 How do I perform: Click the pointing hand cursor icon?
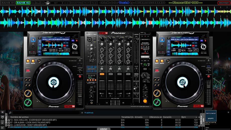click(47, 3)
